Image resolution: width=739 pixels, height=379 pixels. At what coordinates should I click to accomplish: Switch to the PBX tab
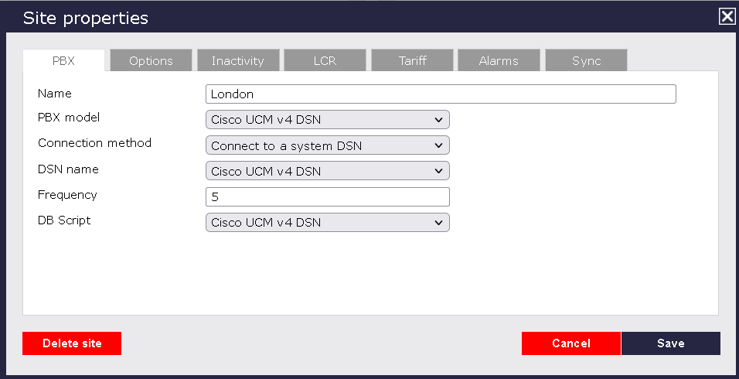pos(63,60)
